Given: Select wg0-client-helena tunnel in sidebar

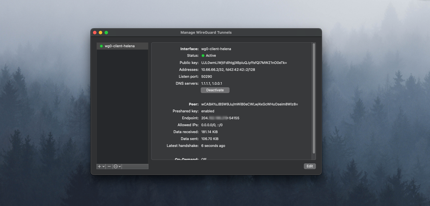Looking at the screenshot, I should 120,46.
